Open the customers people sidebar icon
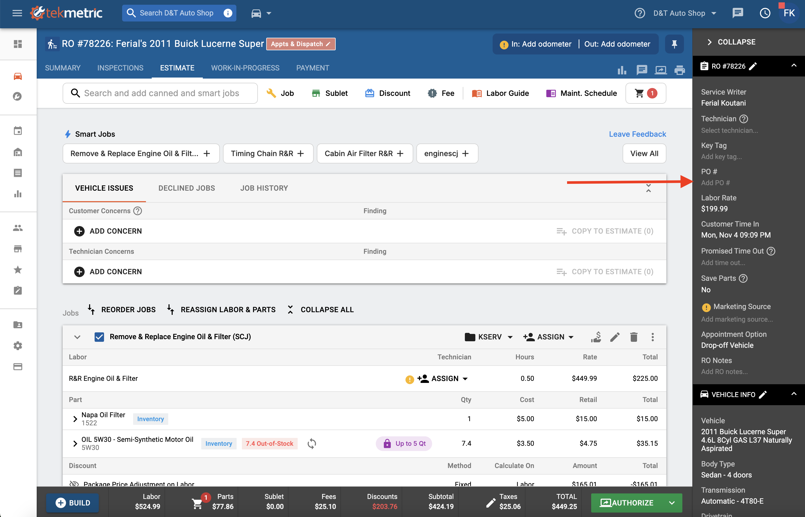Viewport: 805px width, 517px height. point(18,228)
